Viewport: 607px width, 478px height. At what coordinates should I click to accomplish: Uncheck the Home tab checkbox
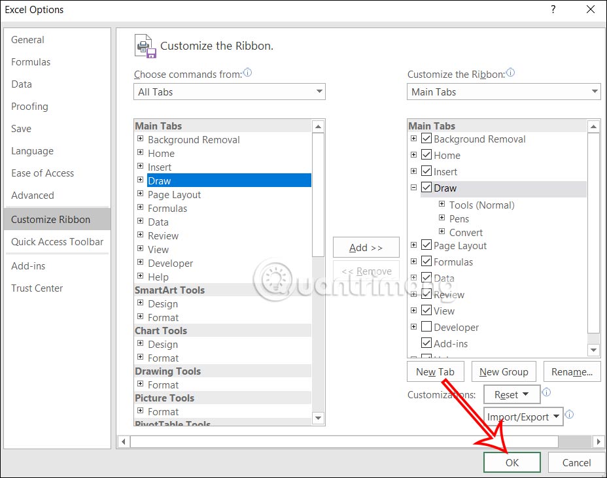pyautogui.click(x=426, y=154)
